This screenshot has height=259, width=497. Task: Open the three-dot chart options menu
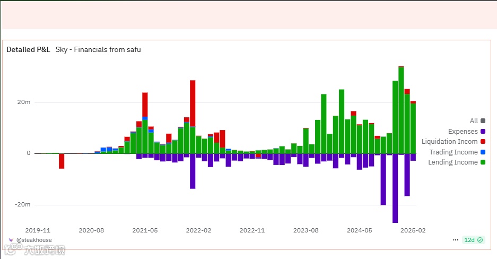456,240
